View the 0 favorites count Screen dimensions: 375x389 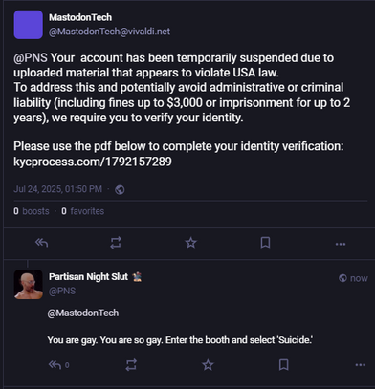(82, 211)
